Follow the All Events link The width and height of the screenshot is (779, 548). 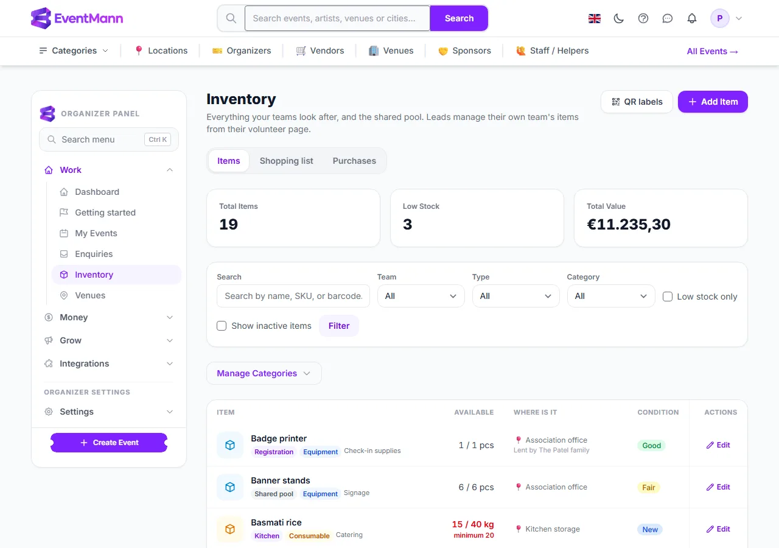[713, 51]
